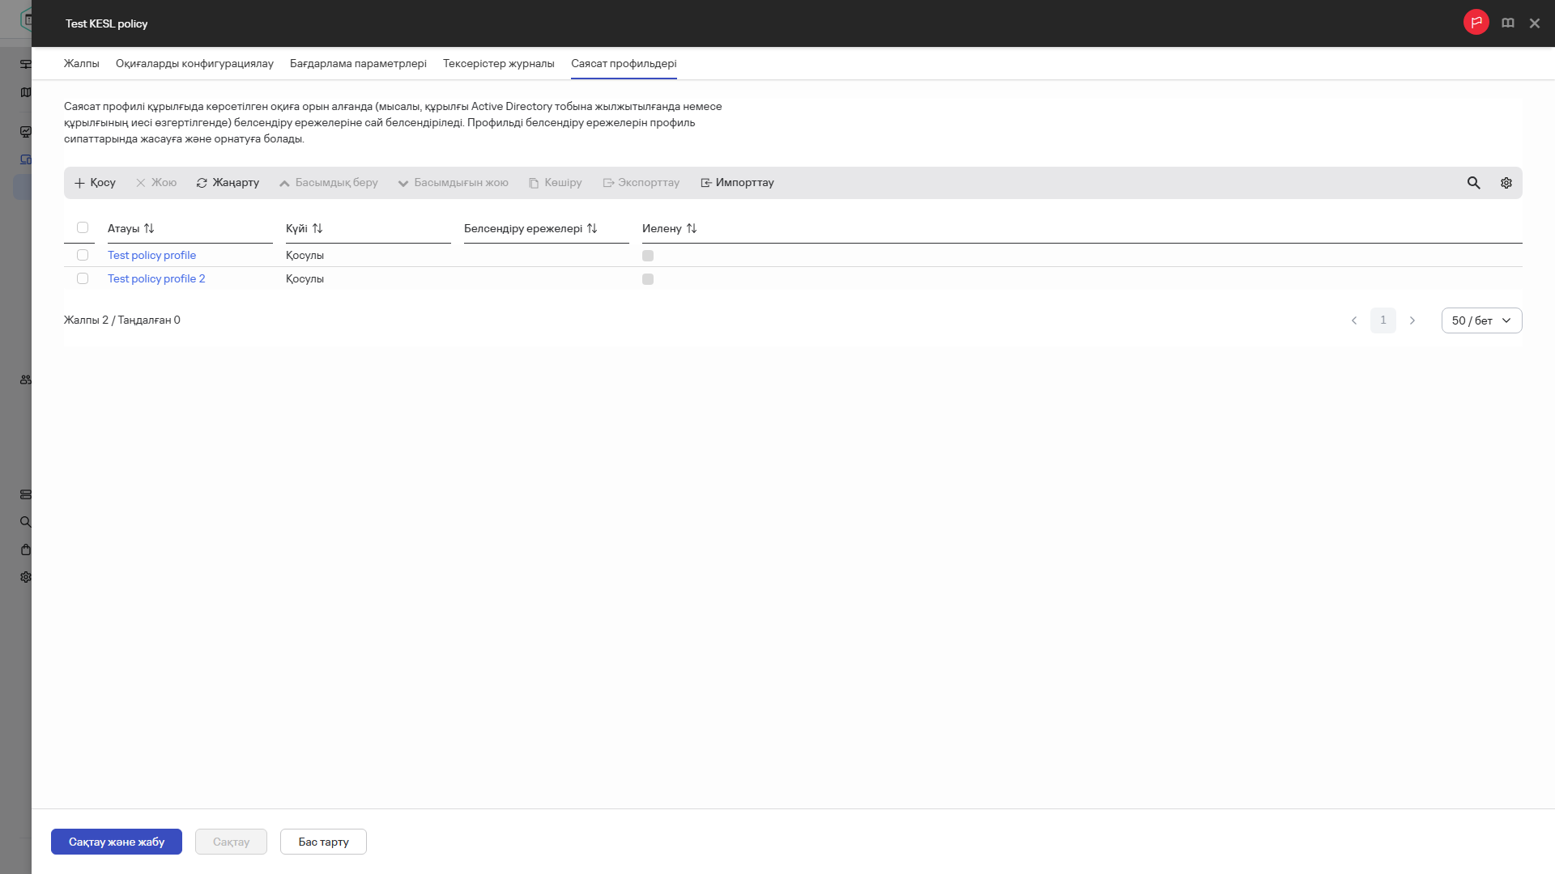Open table column settings gear
This screenshot has height=874, width=1555.
click(1506, 183)
